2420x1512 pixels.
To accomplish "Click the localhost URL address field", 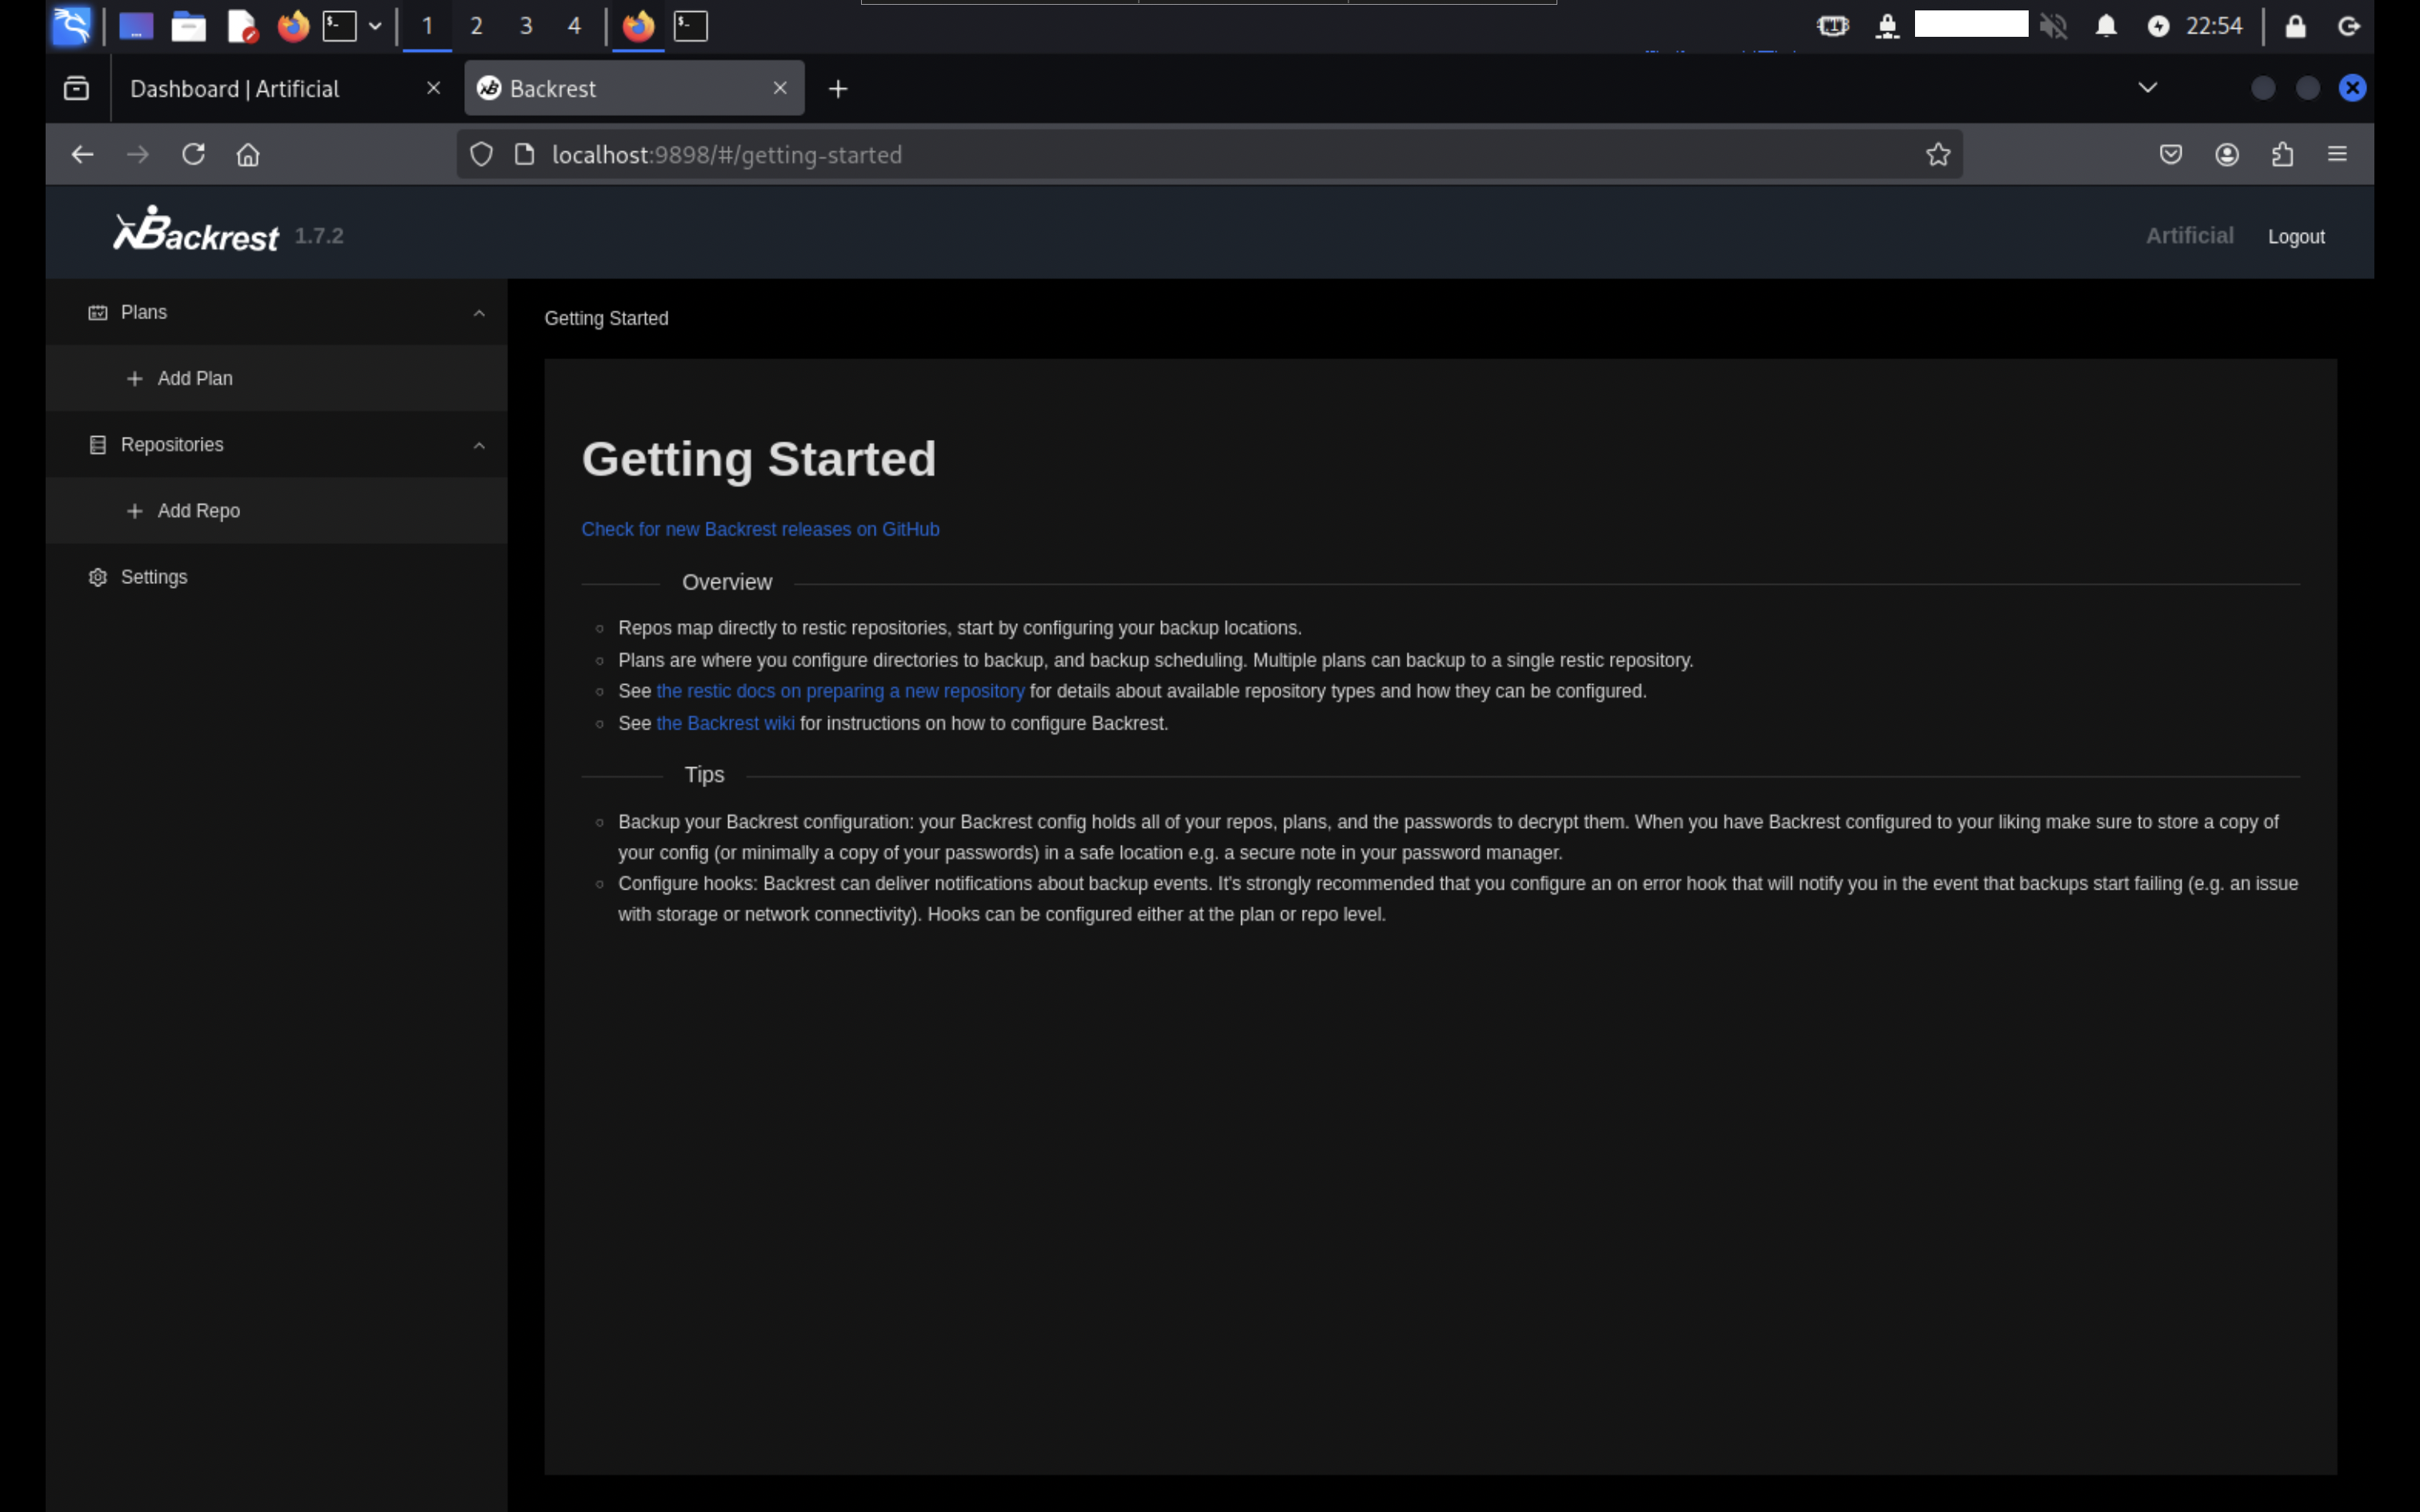I will pyautogui.click(x=1200, y=154).
